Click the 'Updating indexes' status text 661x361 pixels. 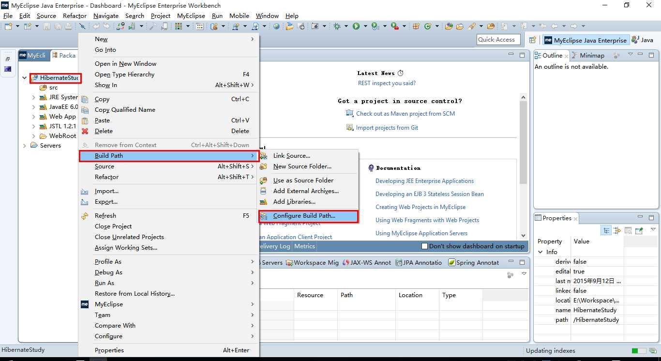[550, 350]
